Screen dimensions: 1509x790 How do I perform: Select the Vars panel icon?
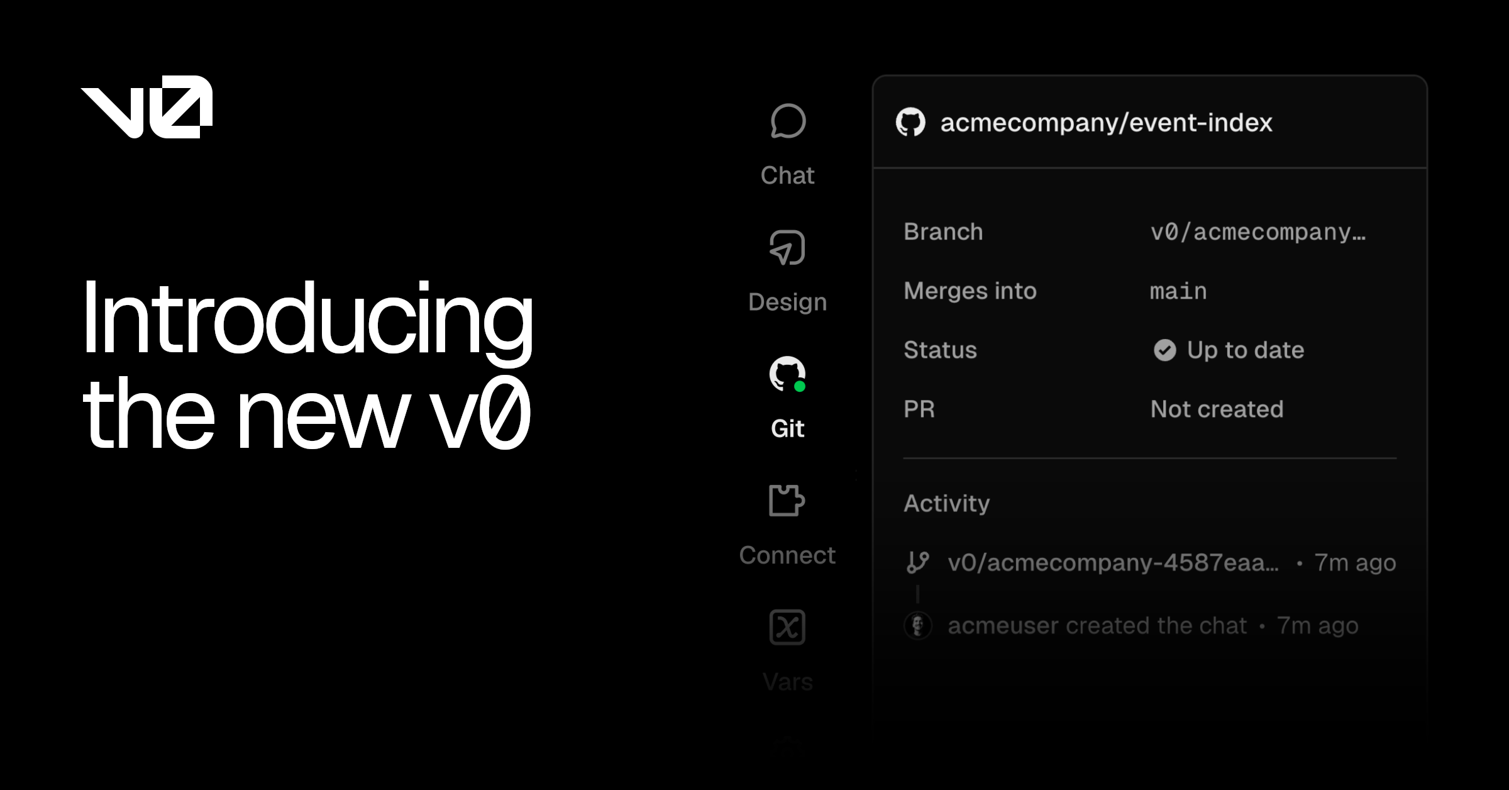point(787,626)
